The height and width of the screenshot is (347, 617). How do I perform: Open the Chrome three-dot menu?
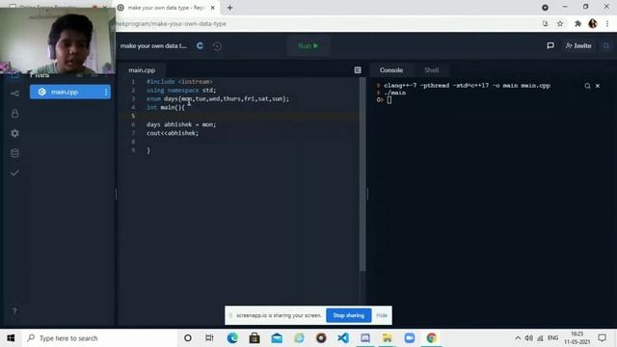tap(607, 23)
